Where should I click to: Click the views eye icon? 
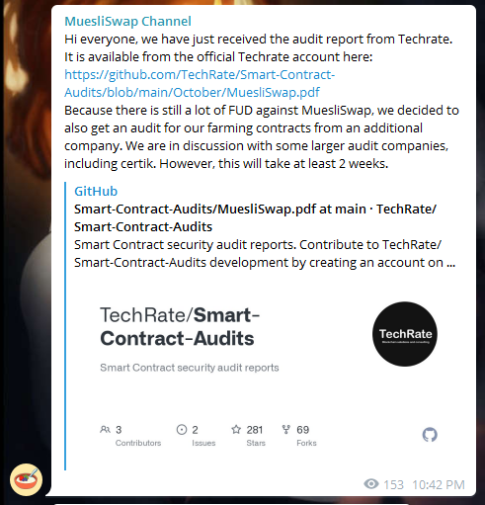[371, 484]
